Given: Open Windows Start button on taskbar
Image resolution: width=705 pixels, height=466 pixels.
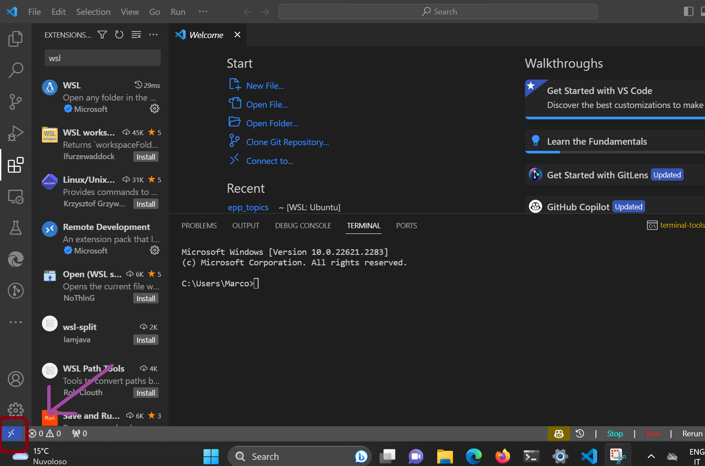Looking at the screenshot, I should 211,456.
